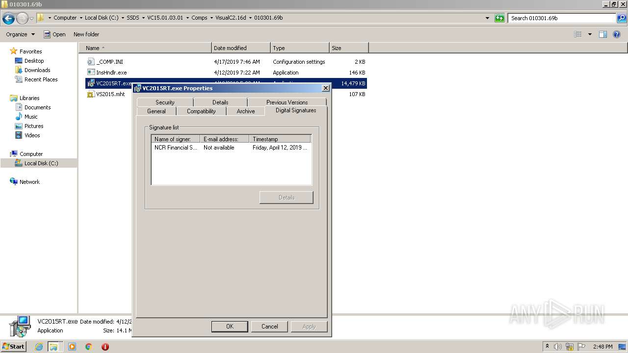
Task: Click the Forward navigation arrow
Action: [x=22, y=18]
